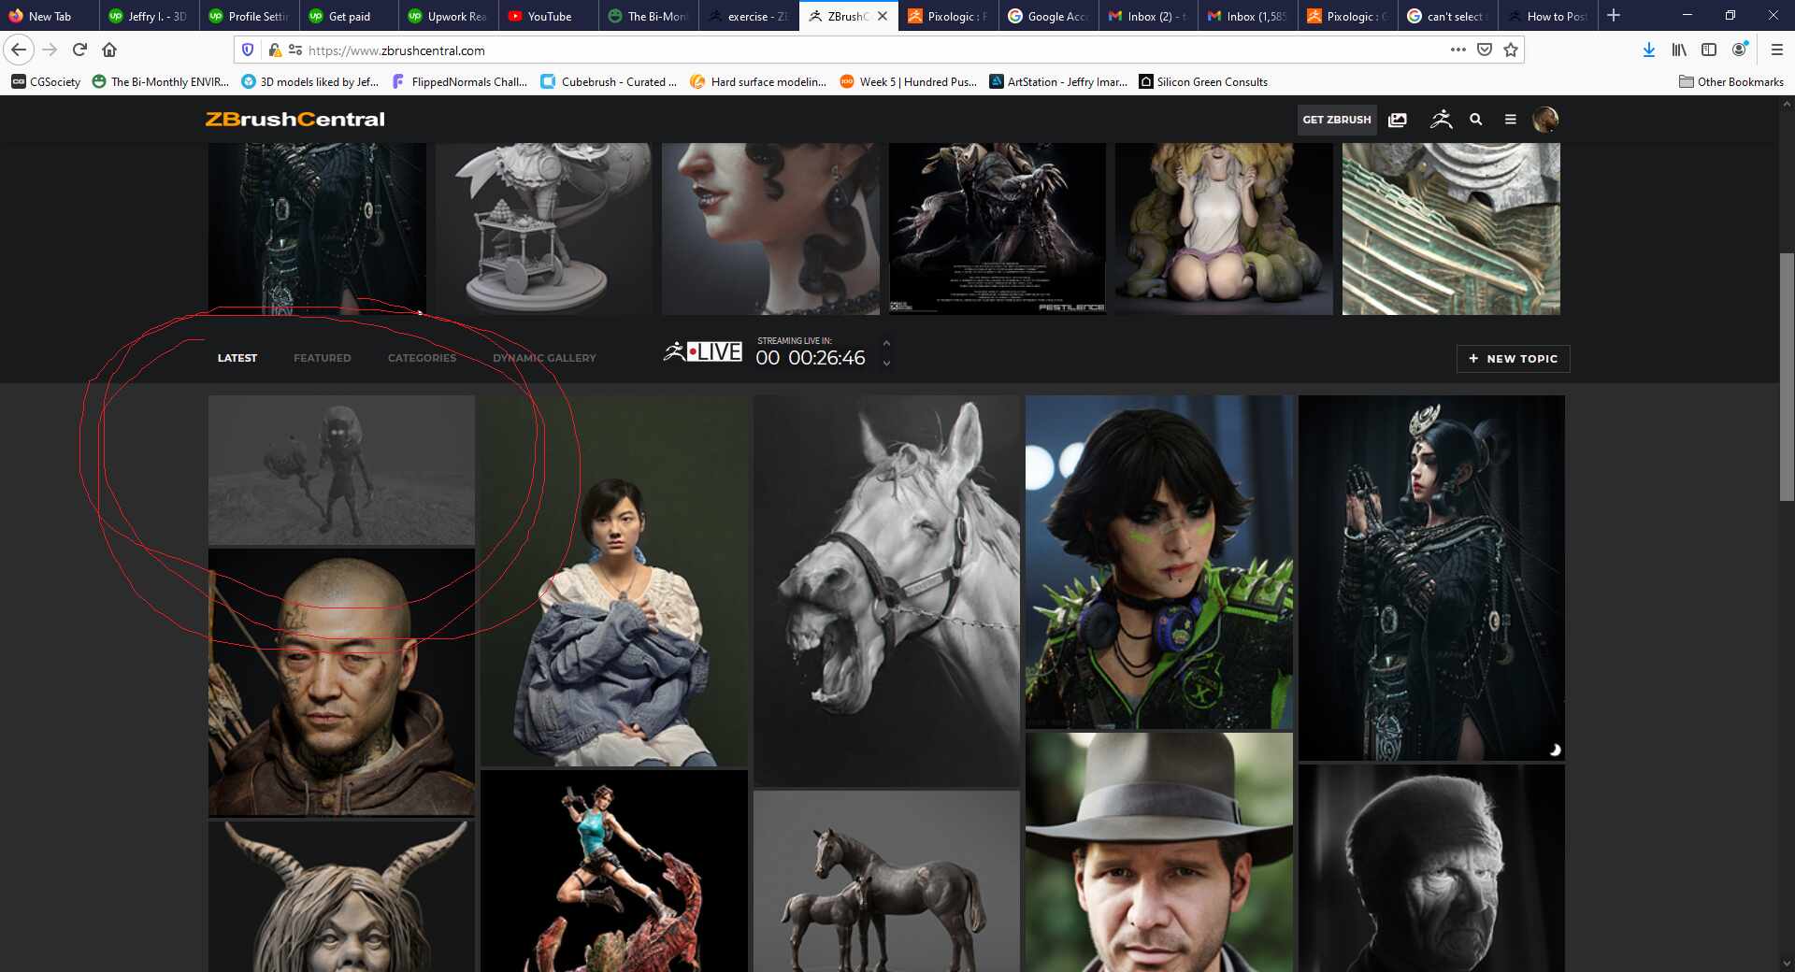Switch to the Get paid tab
Screen dimensions: 1795x972
pyautogui.click(x=349, y=16)
